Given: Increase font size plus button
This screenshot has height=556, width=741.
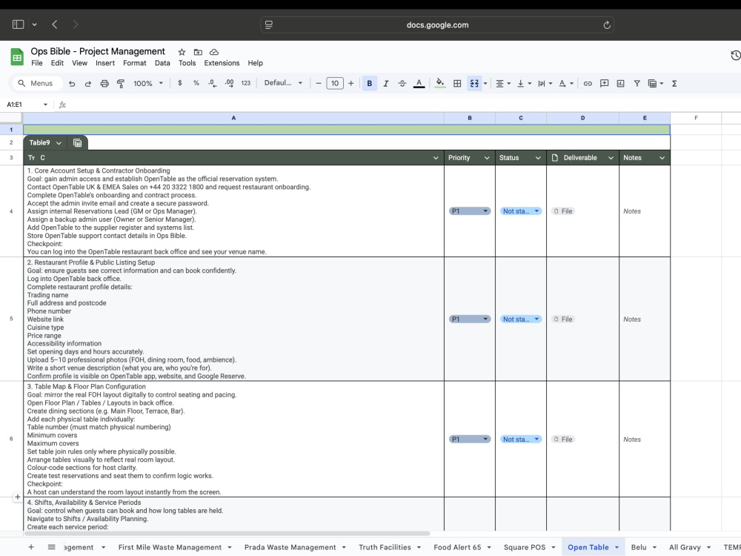Looking at the screenshot, I should (x=350, y=84).
